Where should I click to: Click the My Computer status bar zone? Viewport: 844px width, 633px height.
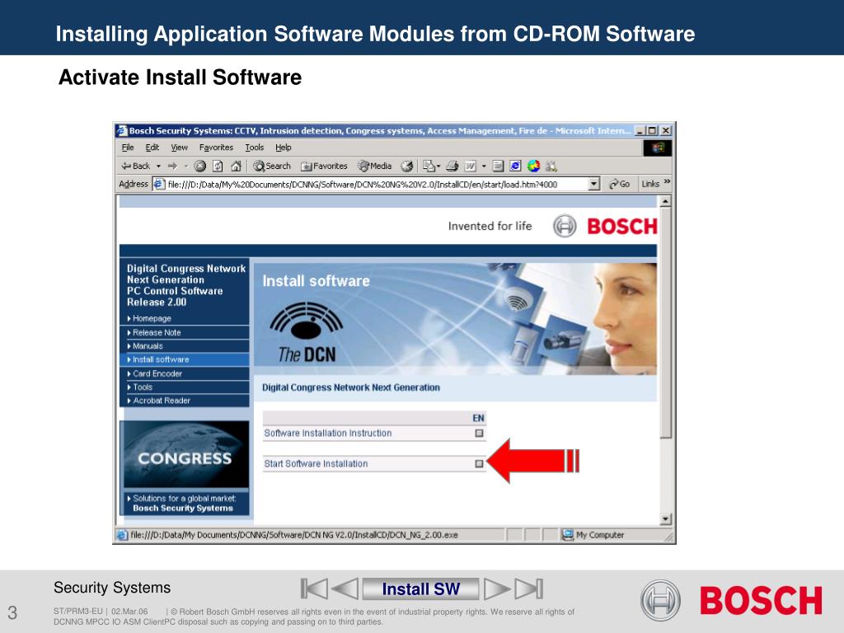(593, 535)
